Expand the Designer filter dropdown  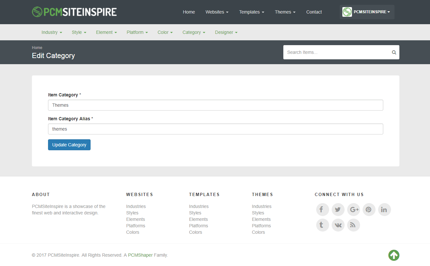tap(226, 32)
